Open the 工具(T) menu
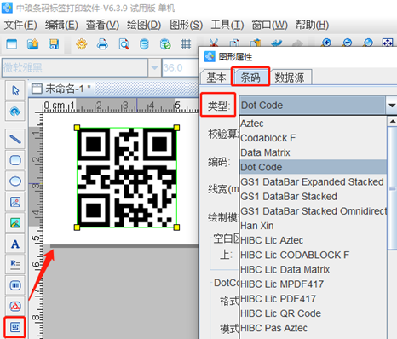Screen dimensions: 397x339 point(227,25)
